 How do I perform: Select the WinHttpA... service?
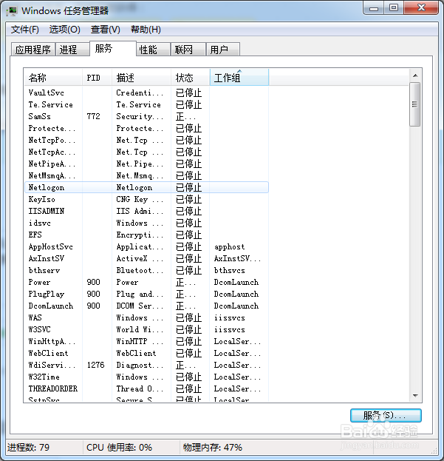52,341
